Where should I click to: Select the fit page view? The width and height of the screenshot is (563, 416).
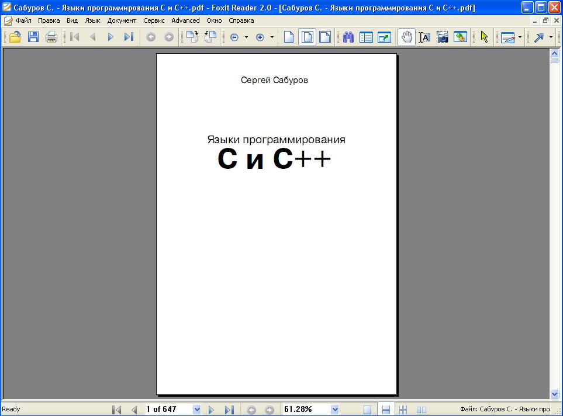coord(307,37)
